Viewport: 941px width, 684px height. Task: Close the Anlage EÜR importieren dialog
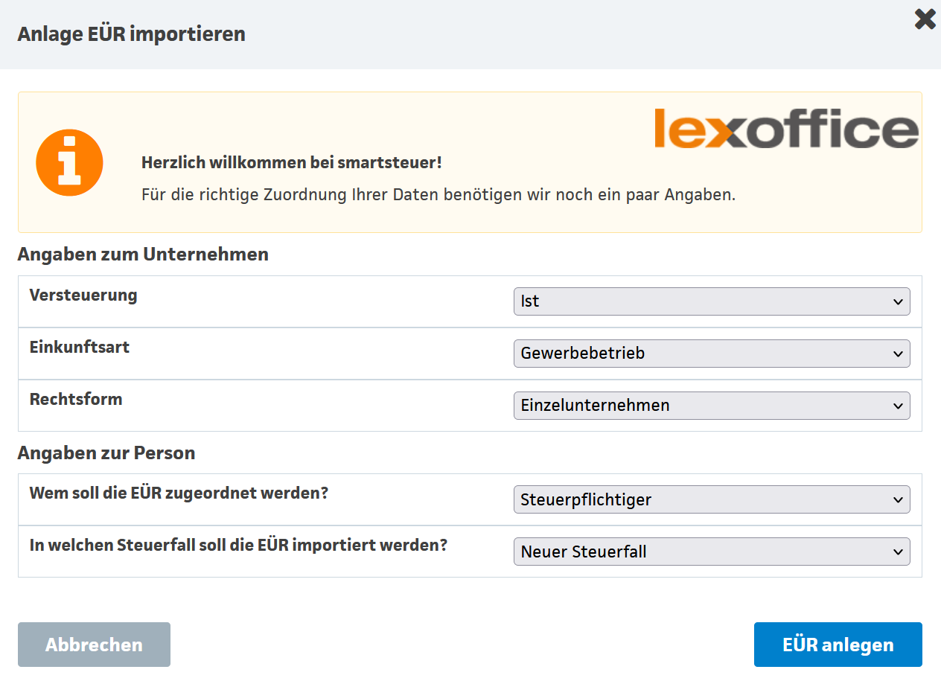pyautogui.click(x=925, y=19)
